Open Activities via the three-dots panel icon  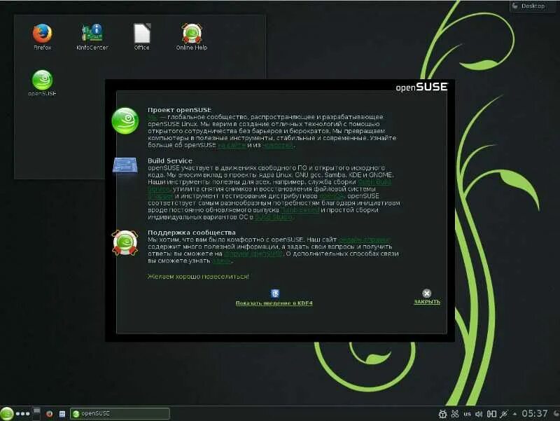pos(23,414)
